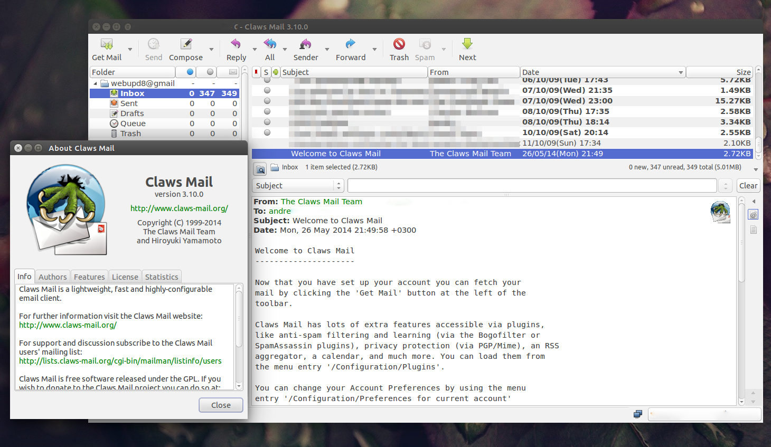Open the claws-mail.org link in Info text
The image size is (771, 447).
click(68, 325)
